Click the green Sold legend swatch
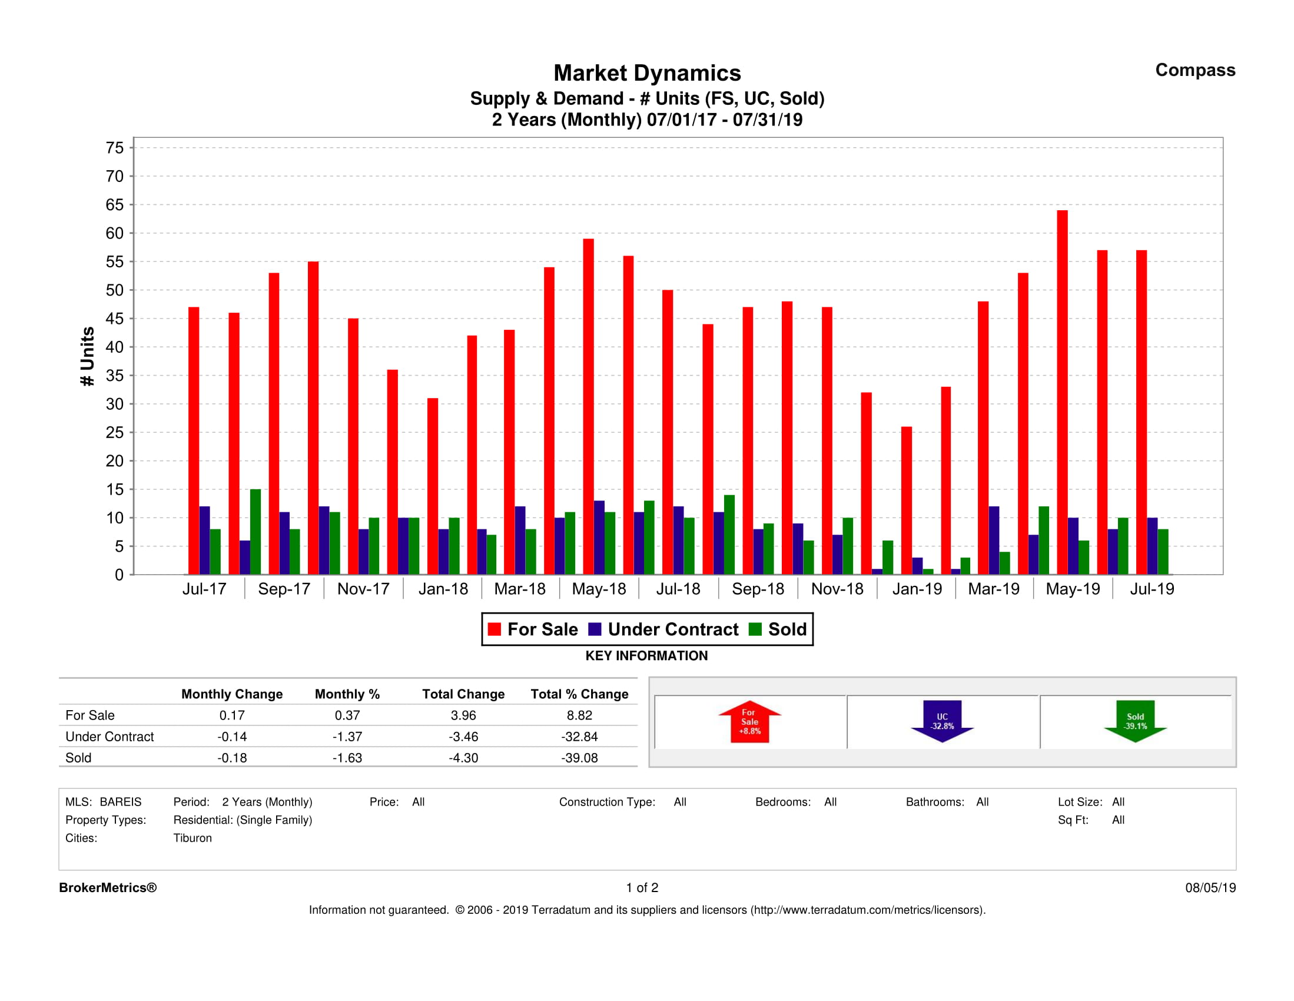The width and height of the screenshot is (1294, 1001). click(755, 629)
